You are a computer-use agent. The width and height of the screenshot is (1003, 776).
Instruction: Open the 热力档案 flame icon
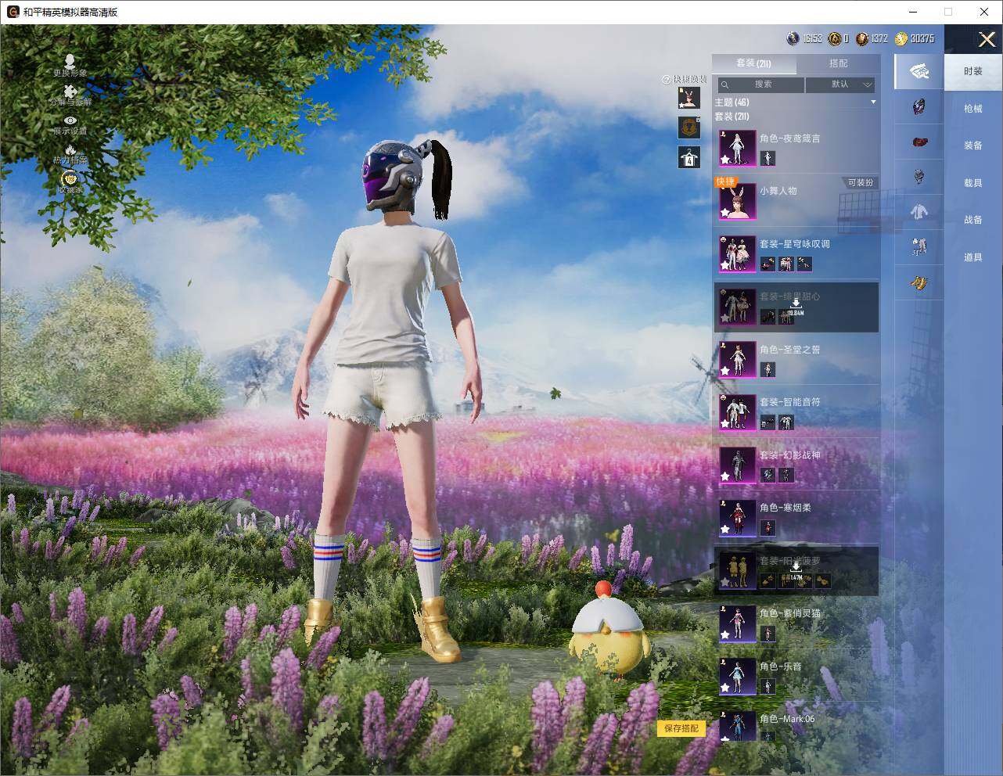pos(70,149)
